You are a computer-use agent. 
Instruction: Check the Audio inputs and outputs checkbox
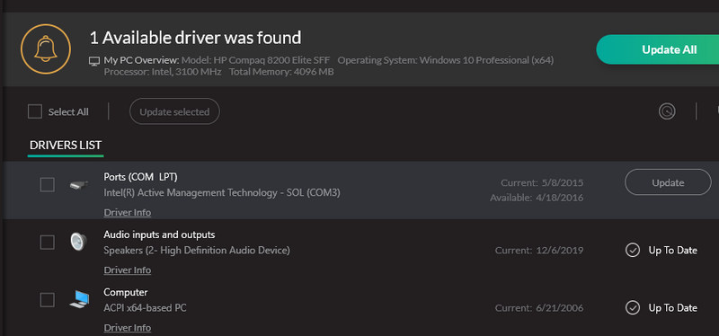48,242
